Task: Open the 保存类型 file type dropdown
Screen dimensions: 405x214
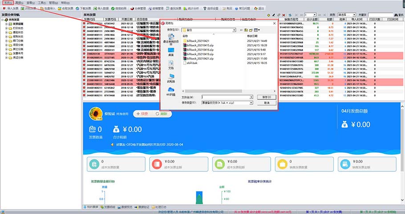Action: tap(251, 103)
